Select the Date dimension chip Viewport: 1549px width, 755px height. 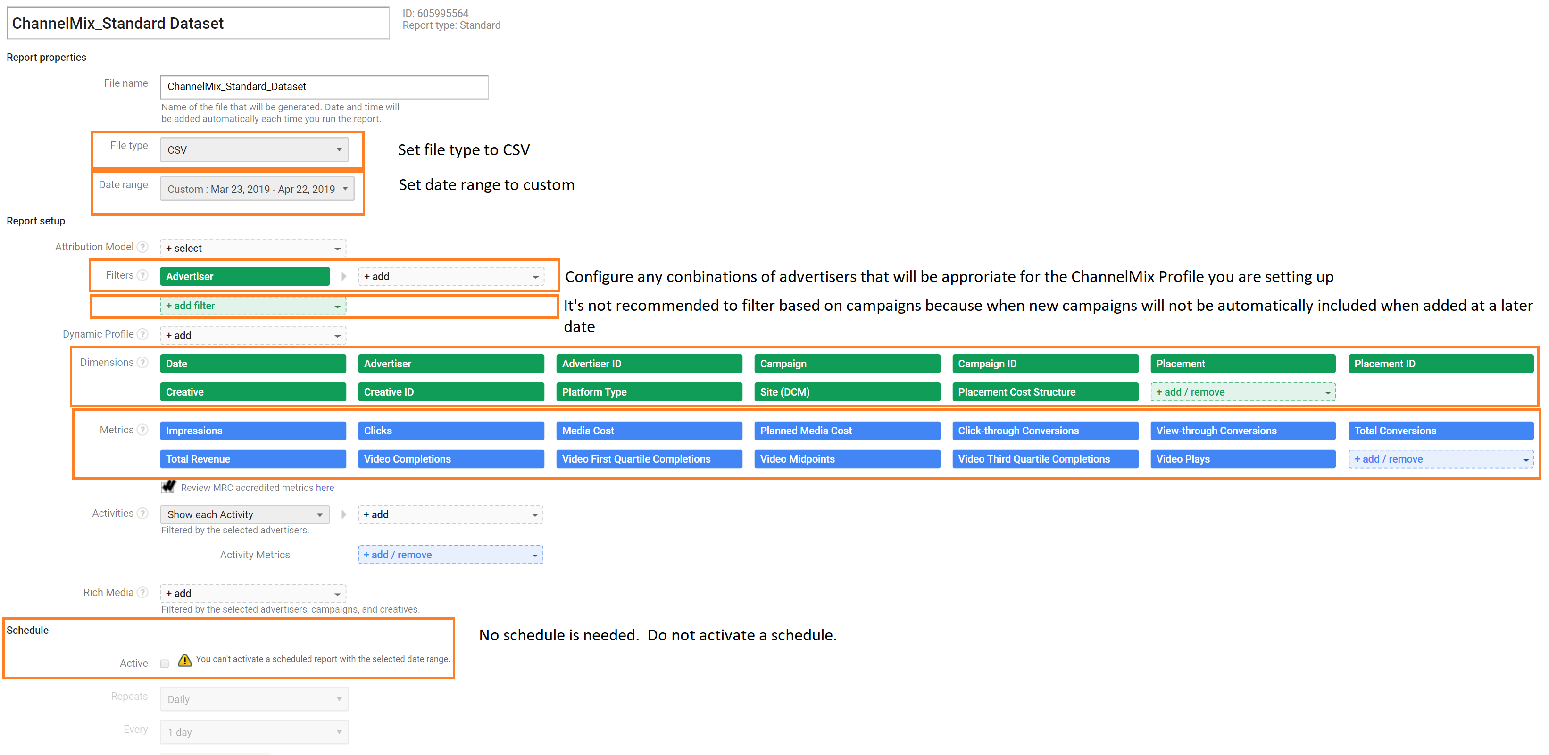(253, 364)
